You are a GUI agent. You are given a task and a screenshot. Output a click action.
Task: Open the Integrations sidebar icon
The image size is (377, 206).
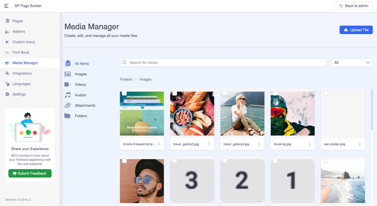[8, 73]
